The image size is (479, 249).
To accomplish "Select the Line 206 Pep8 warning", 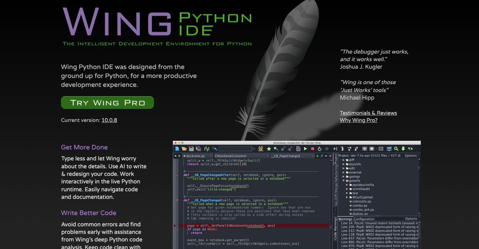I will click(379, 227).
